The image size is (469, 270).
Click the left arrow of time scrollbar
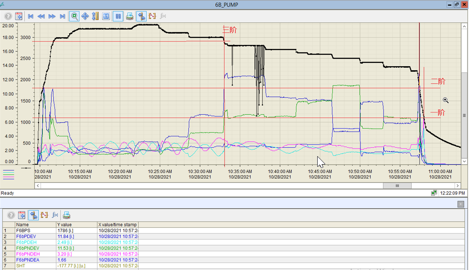coord(38,186)
